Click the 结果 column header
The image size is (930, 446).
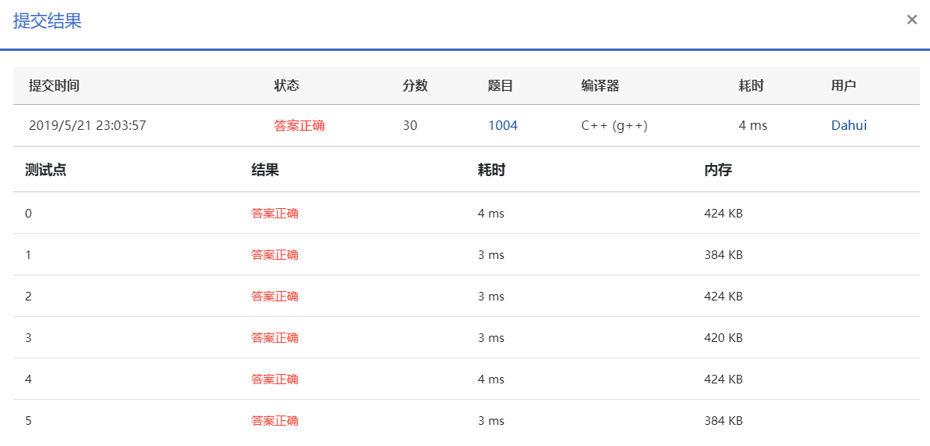pos(265,171)
